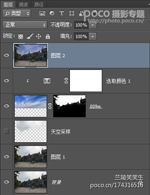The width and height of the screenshot is (150, 195).
Task: Select the 天空采样 thumbnail
Action: (x=31, y=131)
